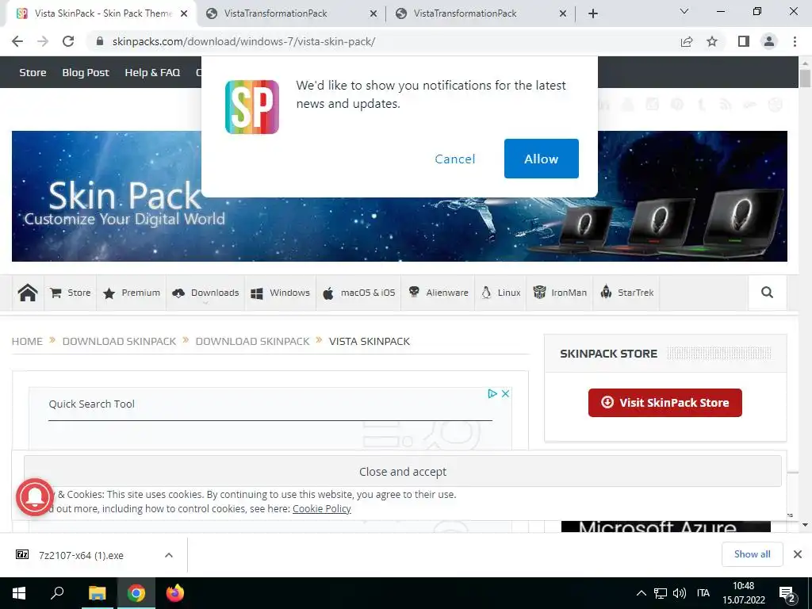Screen dimensions: 812x609
Task: Close the ad with X icon
Action: tap(505, 393)
